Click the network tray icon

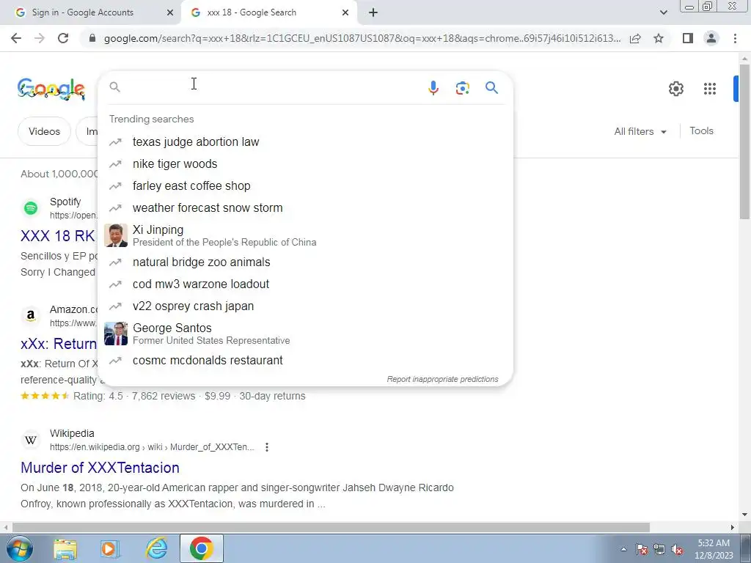tap(659, 549)
